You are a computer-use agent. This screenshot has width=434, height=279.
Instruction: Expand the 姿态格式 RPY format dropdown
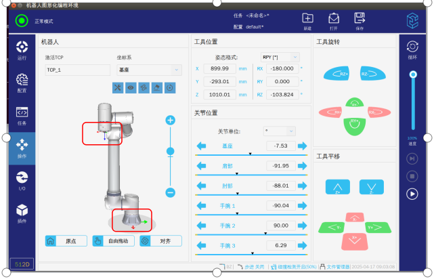coord(279,58)
